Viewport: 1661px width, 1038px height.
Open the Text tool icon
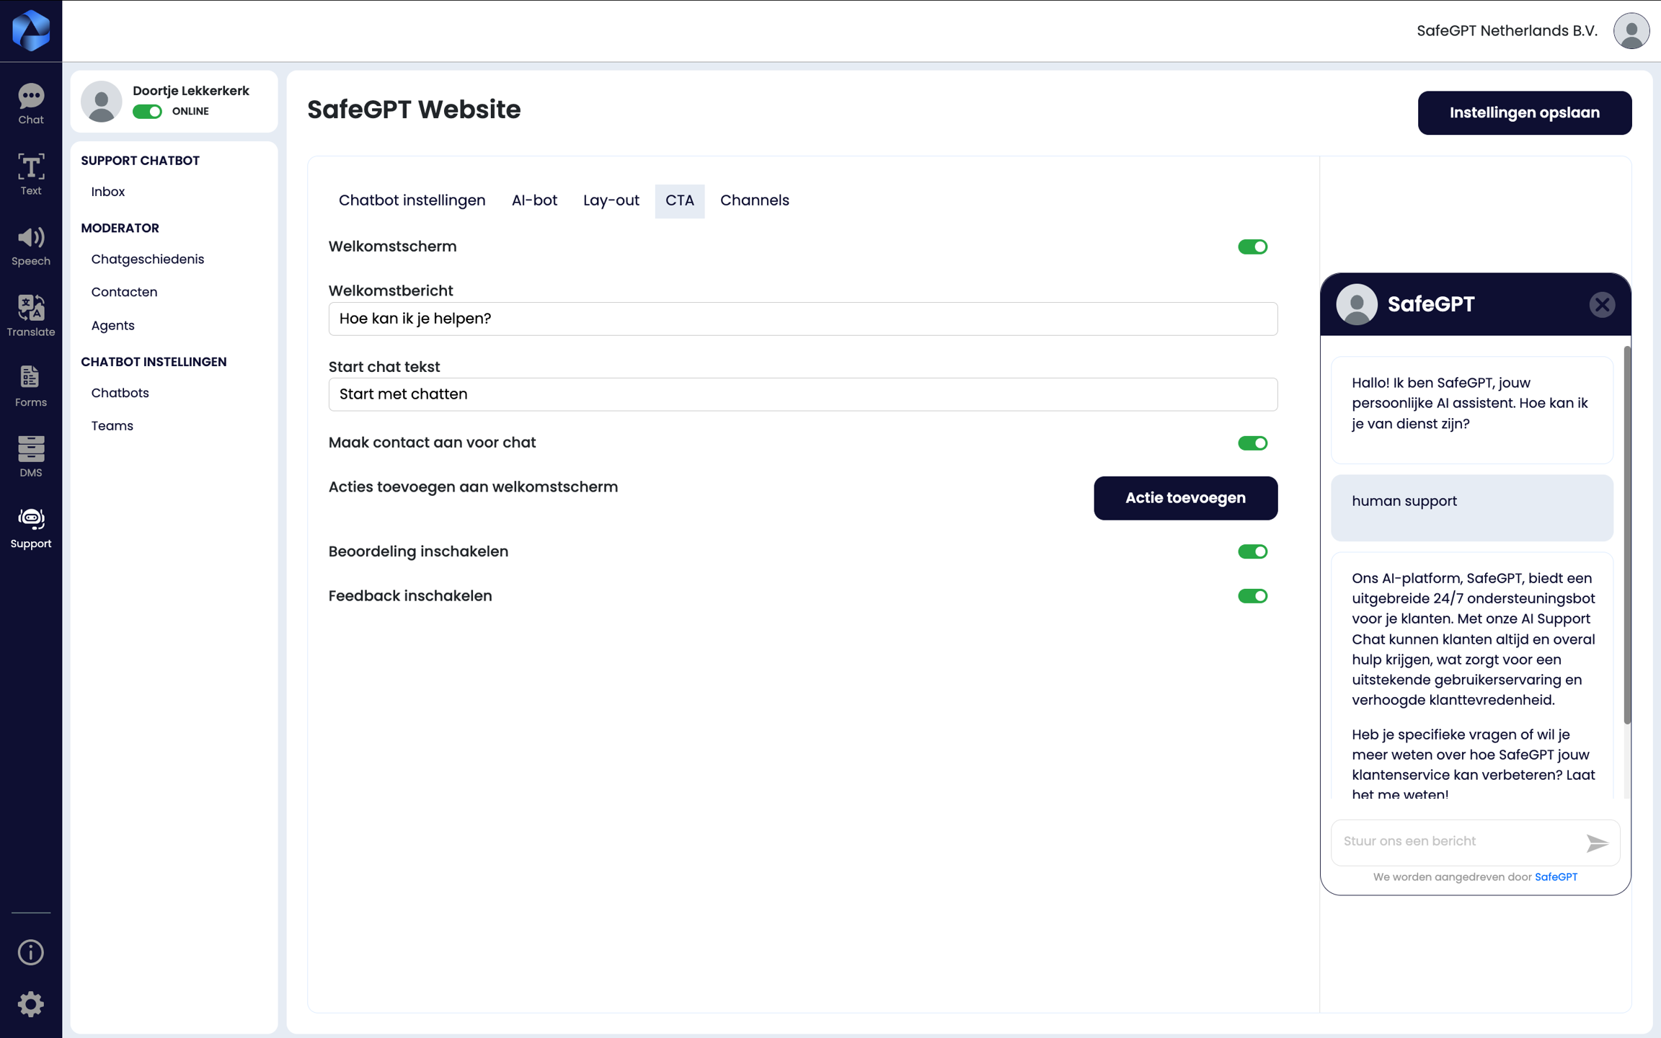pyautogui.click(x=30, y=174)
